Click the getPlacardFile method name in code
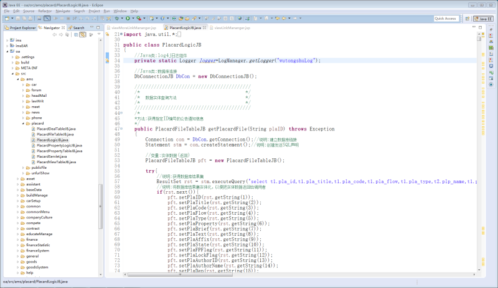This screenshot has width=498, height=288. [227, 129]
